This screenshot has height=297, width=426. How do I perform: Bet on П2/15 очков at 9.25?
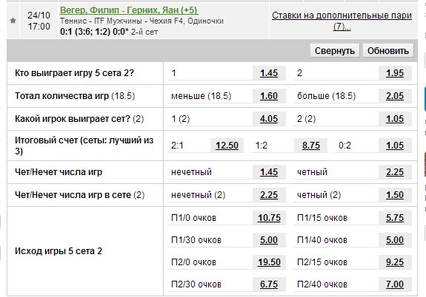point(395,262)
